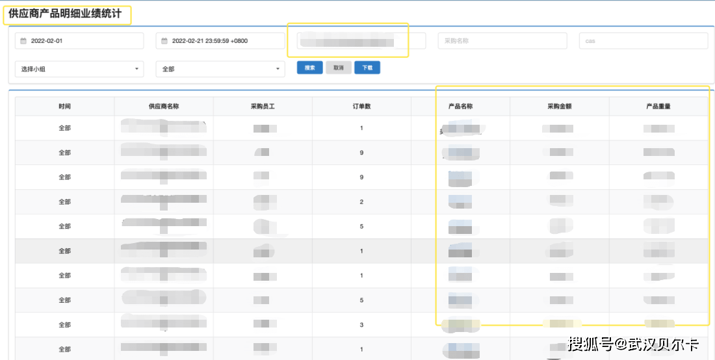The height and width of the screenshot is (360, 715).
Task: Click the 产品名称 column header
Action: [461, 106]
